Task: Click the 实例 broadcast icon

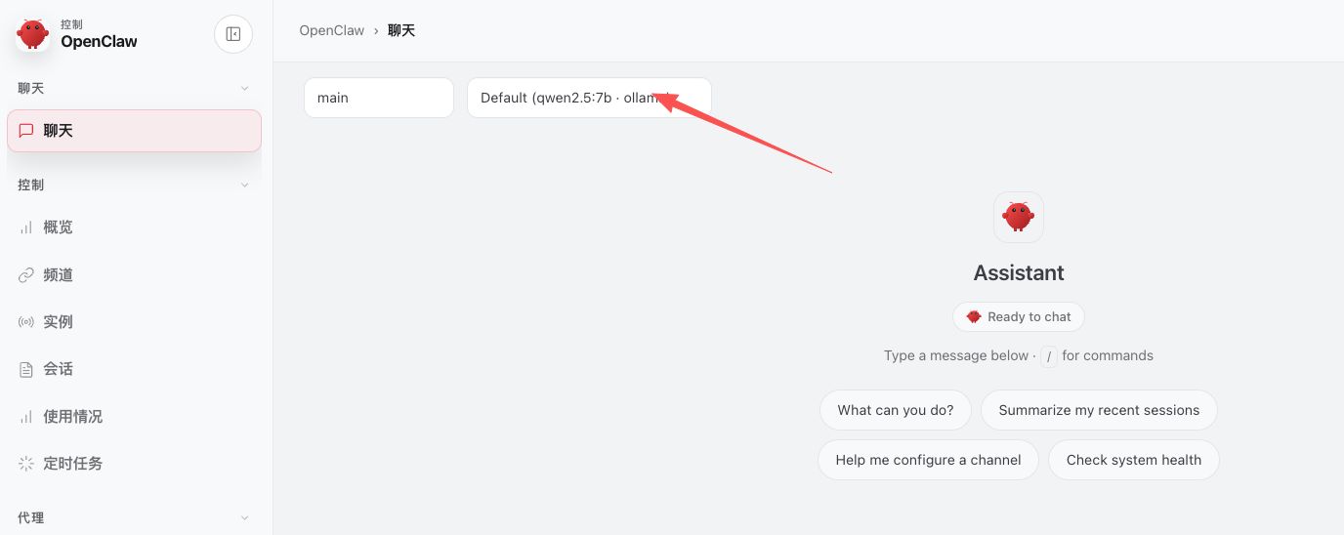Action: 26,322
